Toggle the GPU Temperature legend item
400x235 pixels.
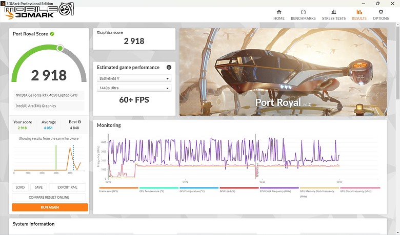[199, 190]
